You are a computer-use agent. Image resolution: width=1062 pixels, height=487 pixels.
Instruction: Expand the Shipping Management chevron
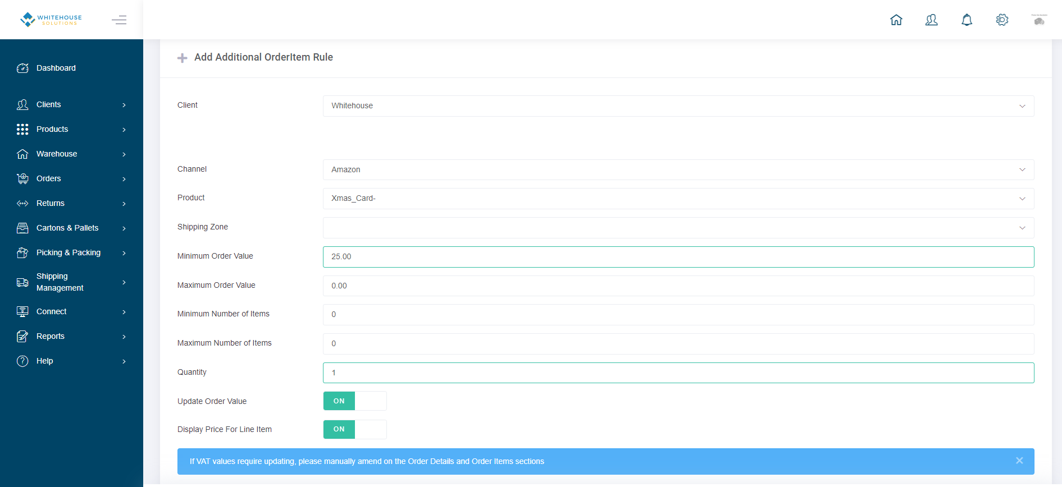click(124, 282)
